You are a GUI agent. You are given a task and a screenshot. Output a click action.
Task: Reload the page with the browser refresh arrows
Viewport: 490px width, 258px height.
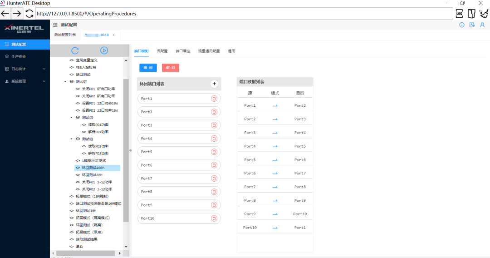pos(29,14)
